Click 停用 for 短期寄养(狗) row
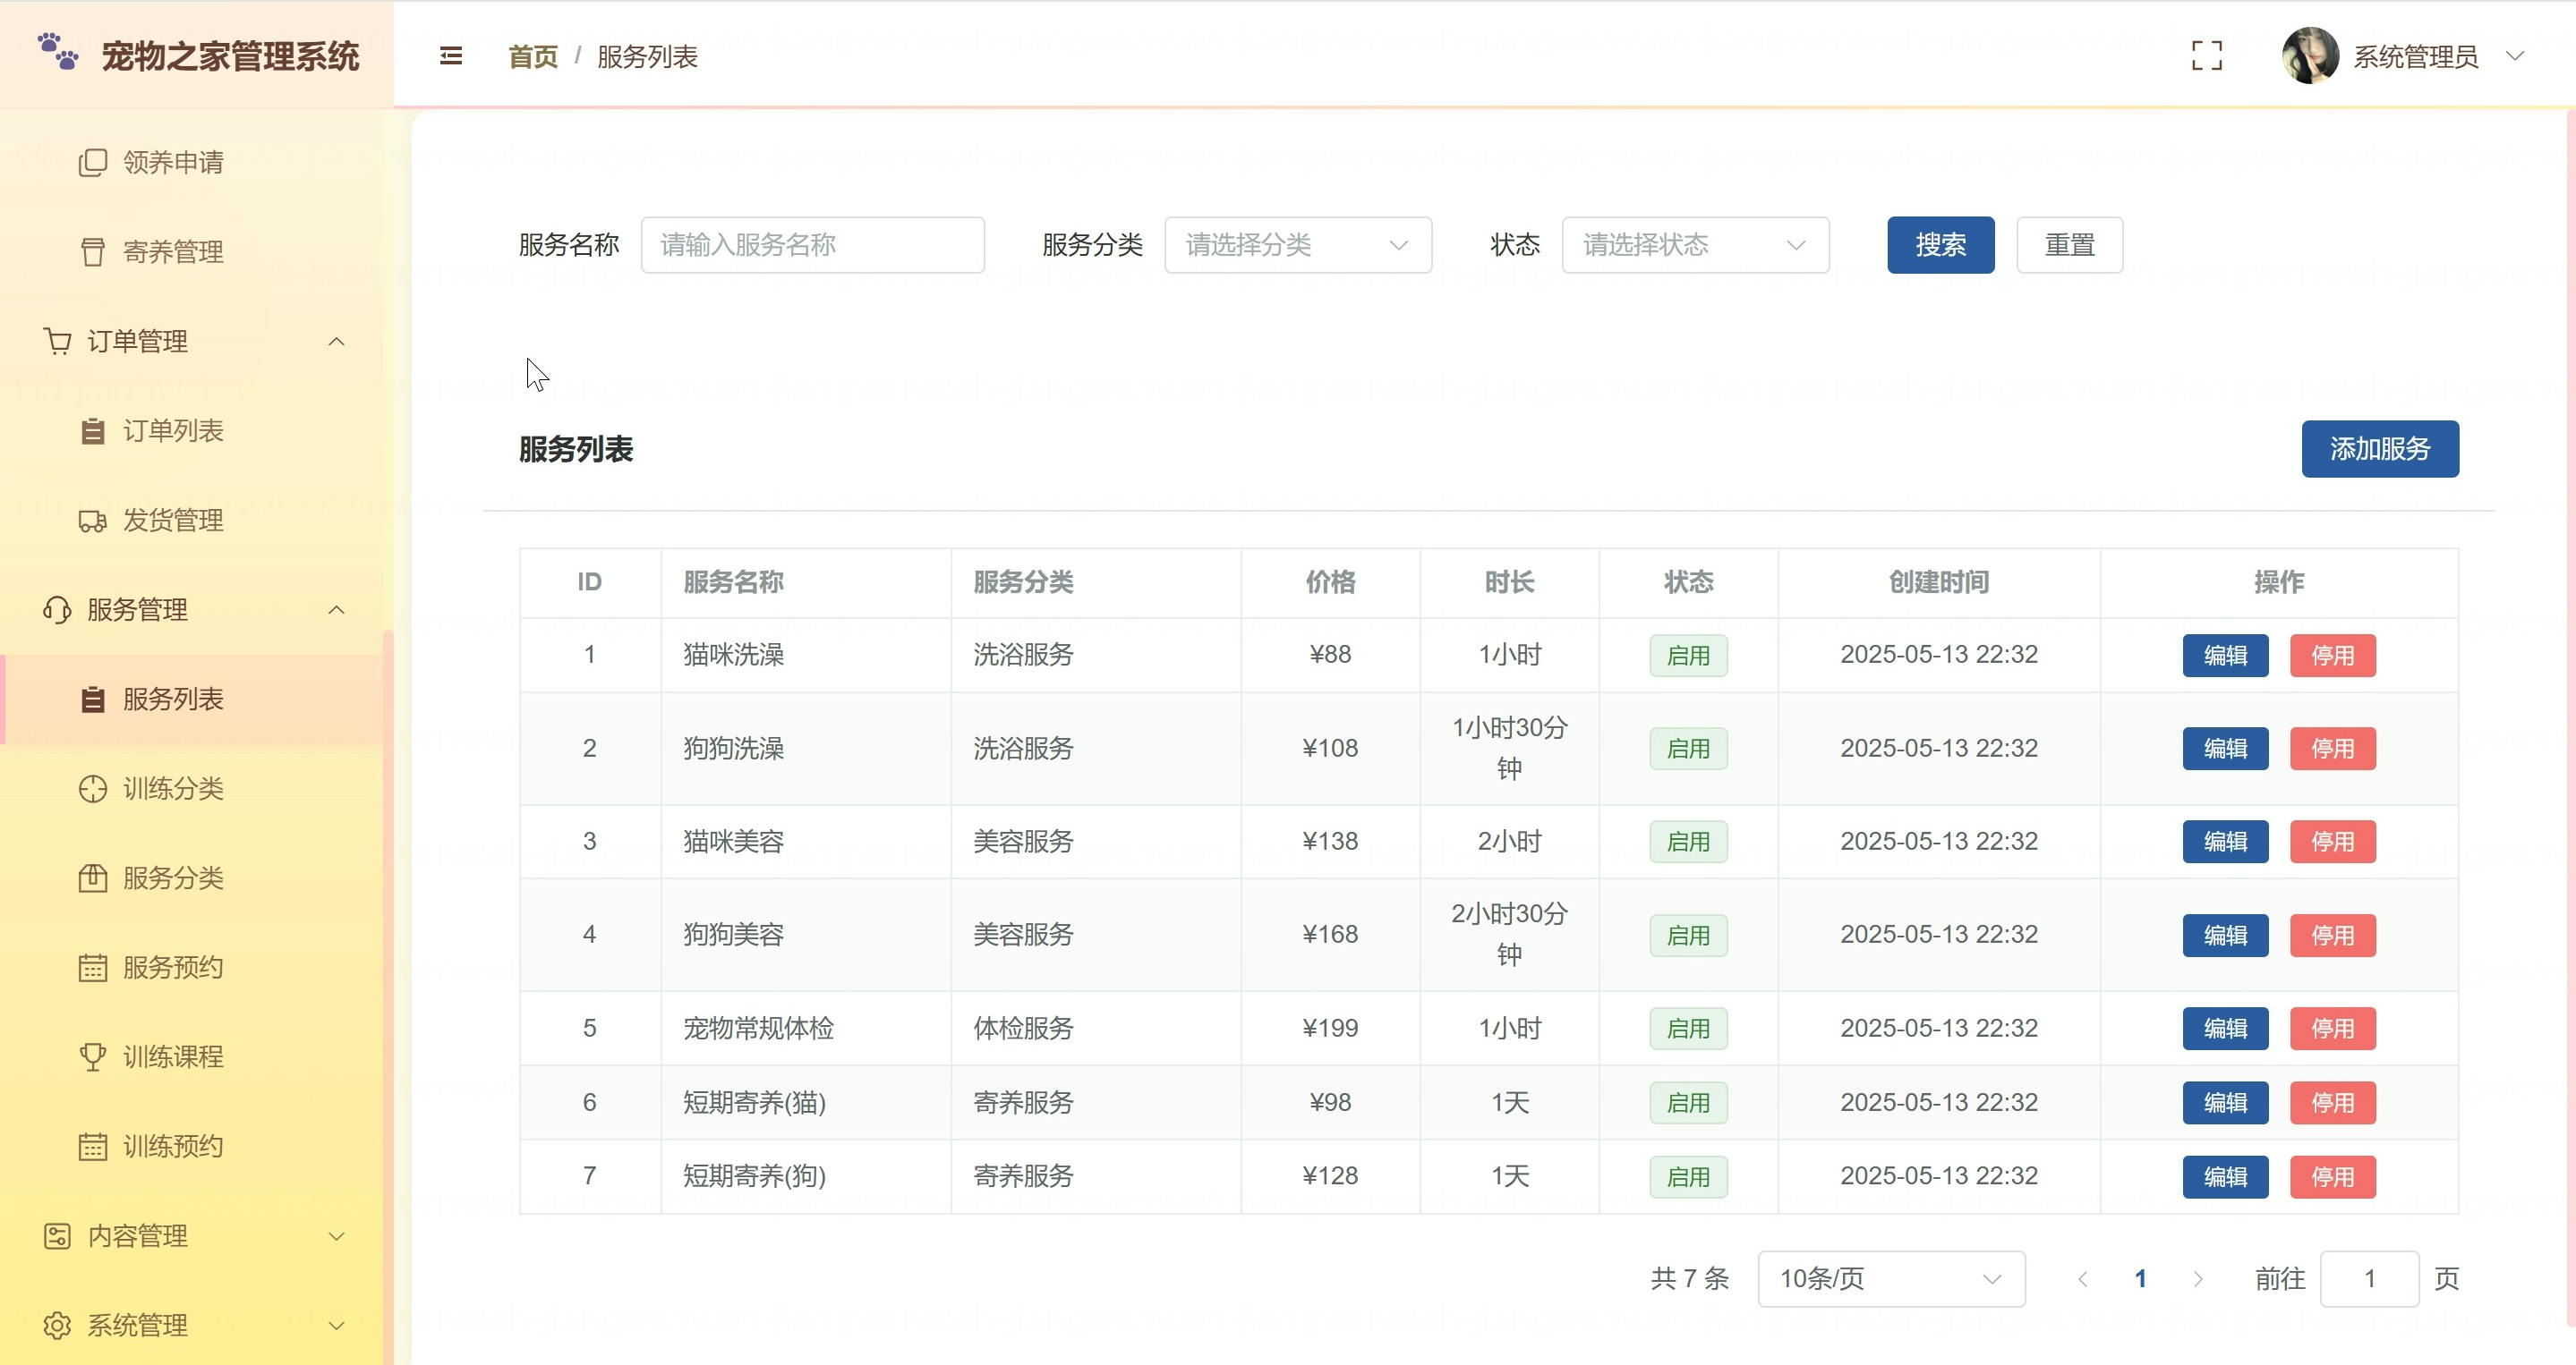The height and width of the screenshot is (1365, 2576). [x=2332, y=1176]
